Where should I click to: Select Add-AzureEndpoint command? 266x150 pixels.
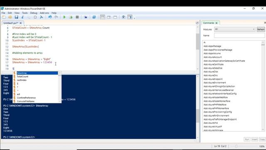[x=213, y=79]
